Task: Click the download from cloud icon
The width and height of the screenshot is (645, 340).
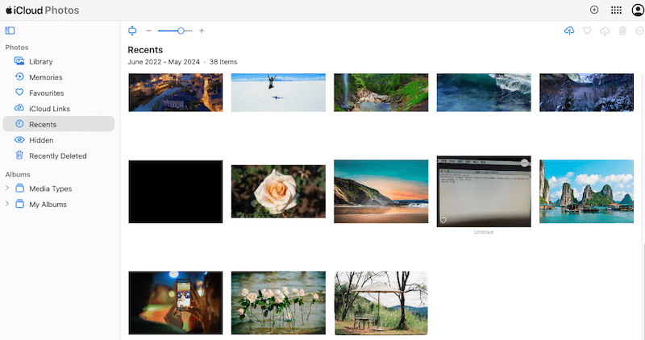Action: 605,31
